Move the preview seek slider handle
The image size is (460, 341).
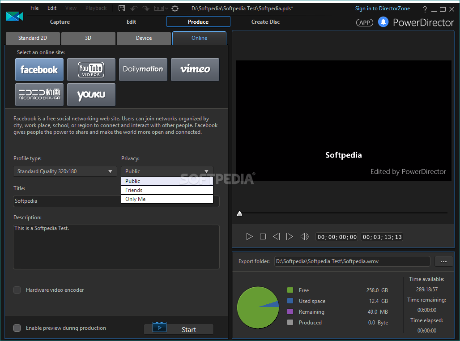[240, 213]
